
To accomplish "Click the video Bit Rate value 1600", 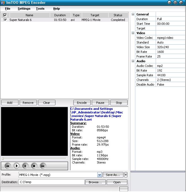I will (171, 52).
